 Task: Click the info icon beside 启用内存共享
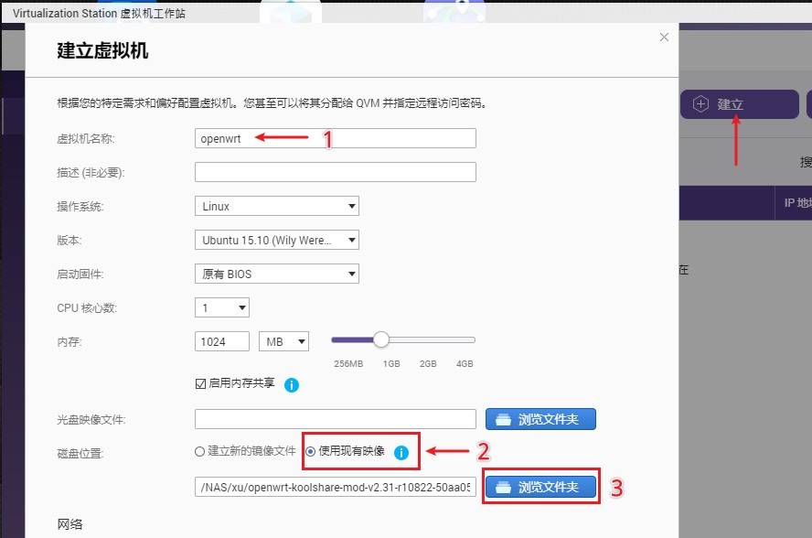pos(292,385)
